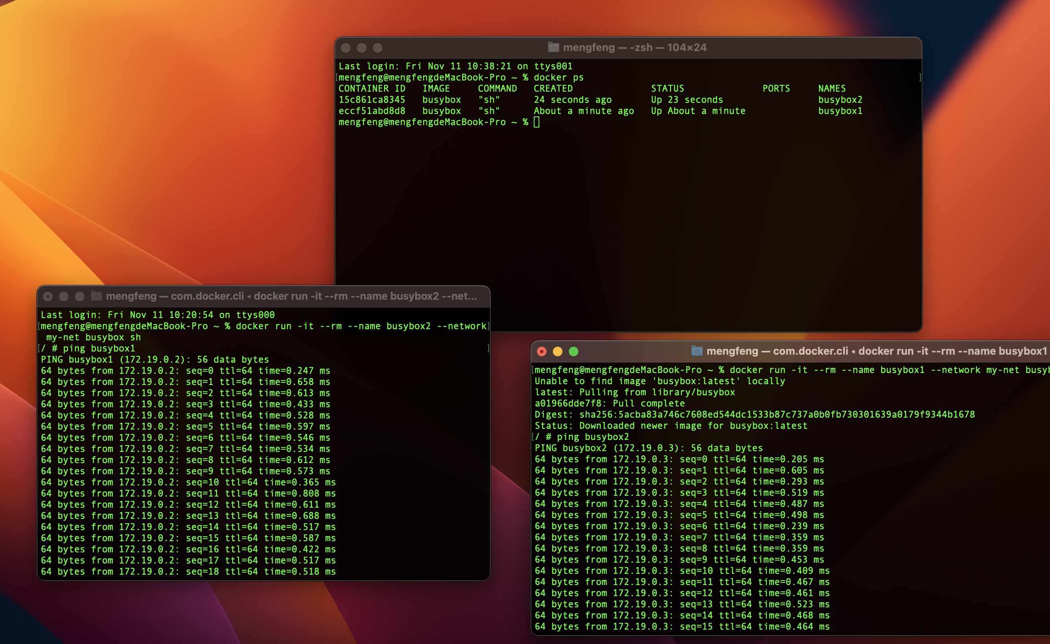
Task: Click 'PING busybox1 (172.19.0.2)' line
Action: (155, 359)
